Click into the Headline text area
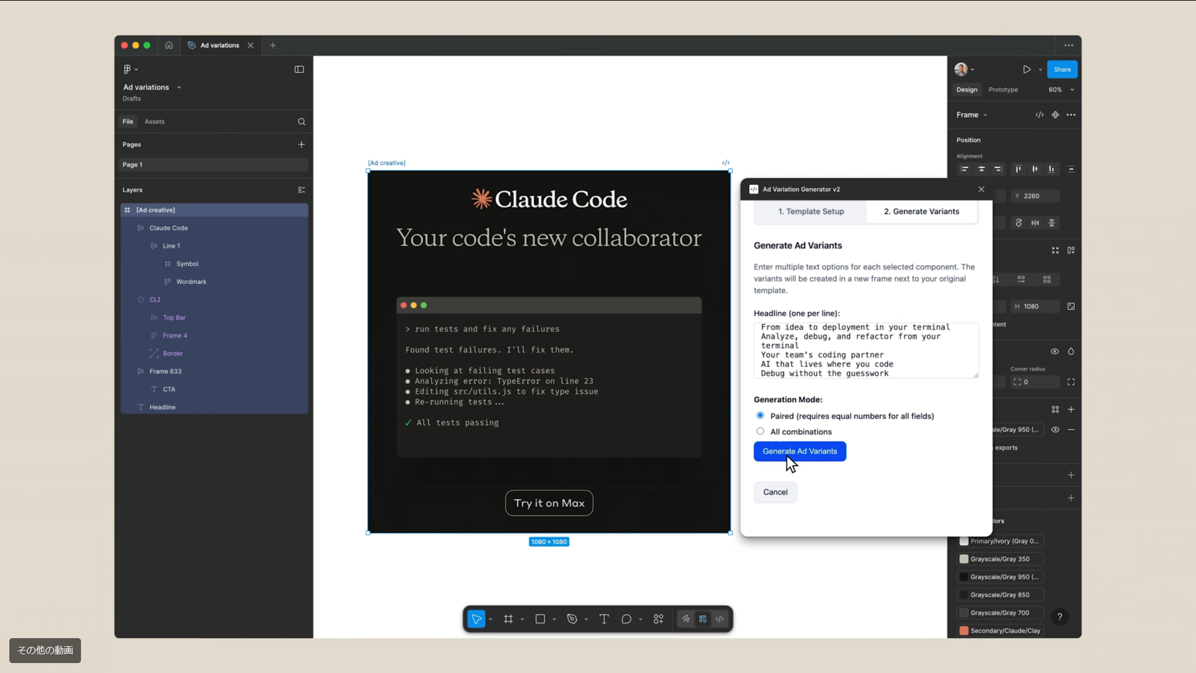 (x=865, y=350)
